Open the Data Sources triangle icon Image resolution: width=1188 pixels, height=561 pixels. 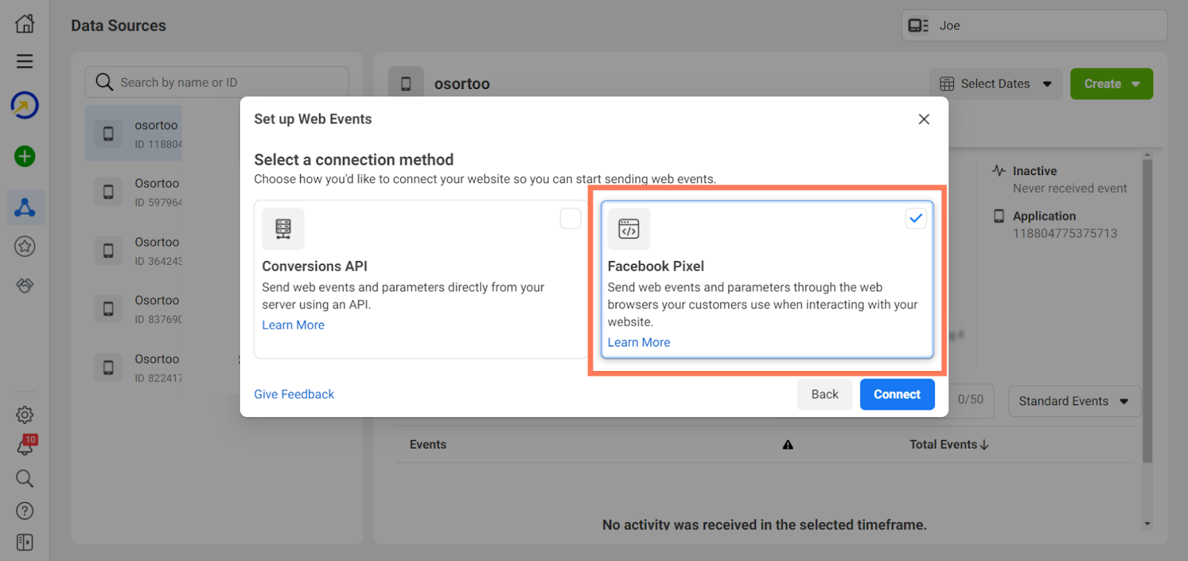point(25,208)
